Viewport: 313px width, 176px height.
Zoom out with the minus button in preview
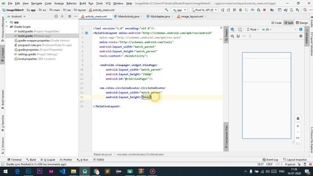coord(298,132)
